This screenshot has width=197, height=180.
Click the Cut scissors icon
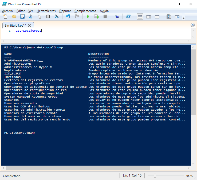pyautogui.click(x=31, y=17)
